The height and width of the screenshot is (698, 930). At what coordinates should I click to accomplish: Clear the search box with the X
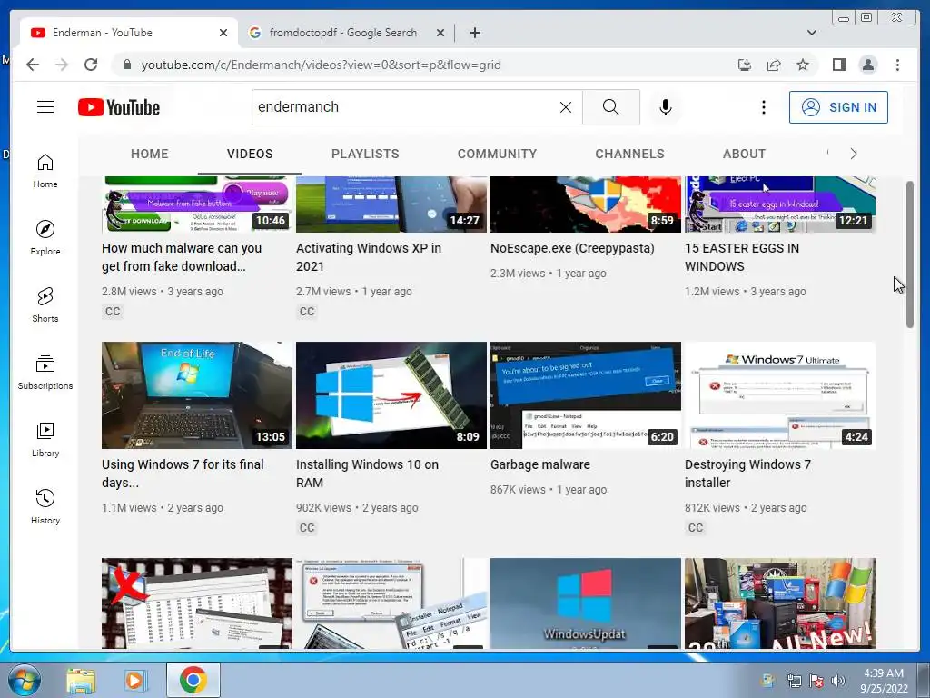point(566,107)
